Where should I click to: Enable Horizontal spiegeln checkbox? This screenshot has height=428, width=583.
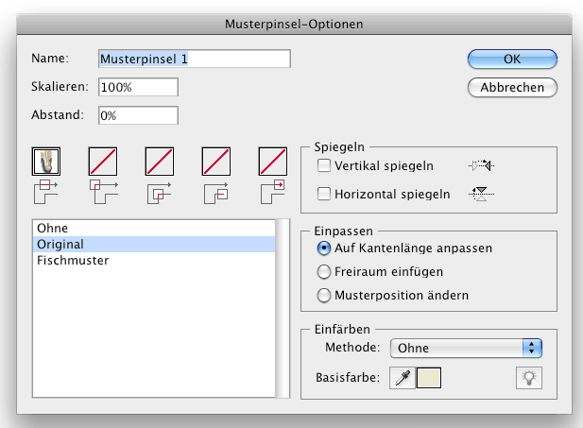coord(325,195)
